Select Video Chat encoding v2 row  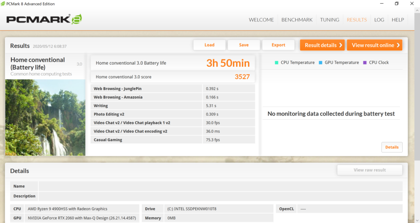[173, 131]
